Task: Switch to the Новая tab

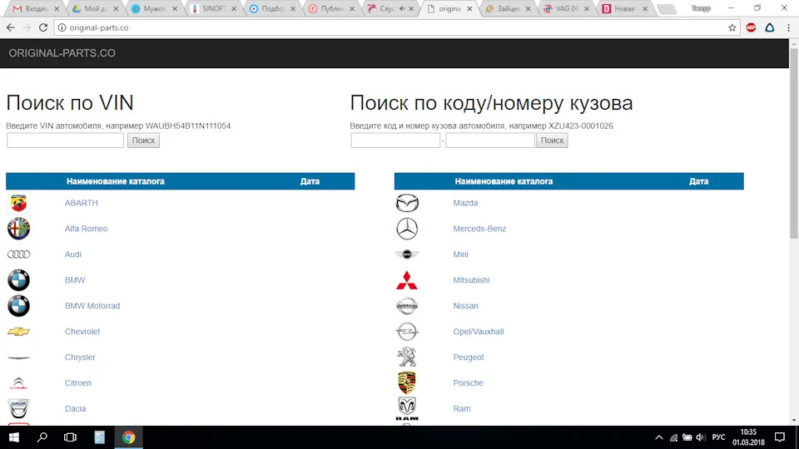Action: (625, 8)
